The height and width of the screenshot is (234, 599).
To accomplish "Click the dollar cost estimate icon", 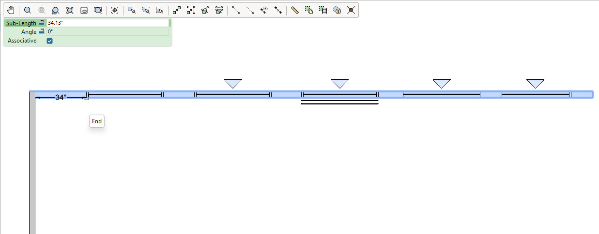I will click(337, 10).
